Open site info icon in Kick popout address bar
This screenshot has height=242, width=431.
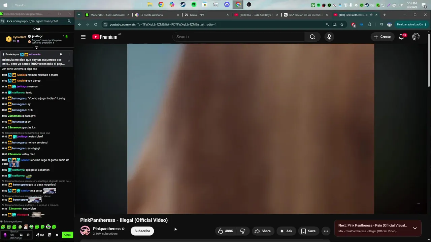(3, 21)
